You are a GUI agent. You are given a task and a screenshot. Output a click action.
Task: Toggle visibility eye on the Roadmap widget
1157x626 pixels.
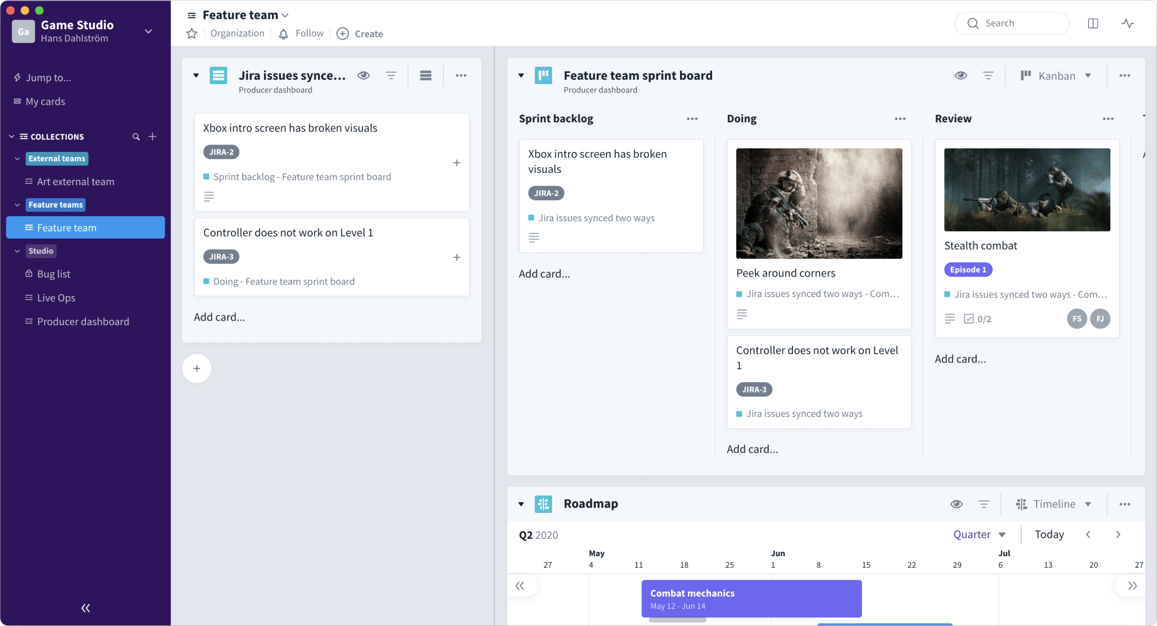tap(957, 504)
